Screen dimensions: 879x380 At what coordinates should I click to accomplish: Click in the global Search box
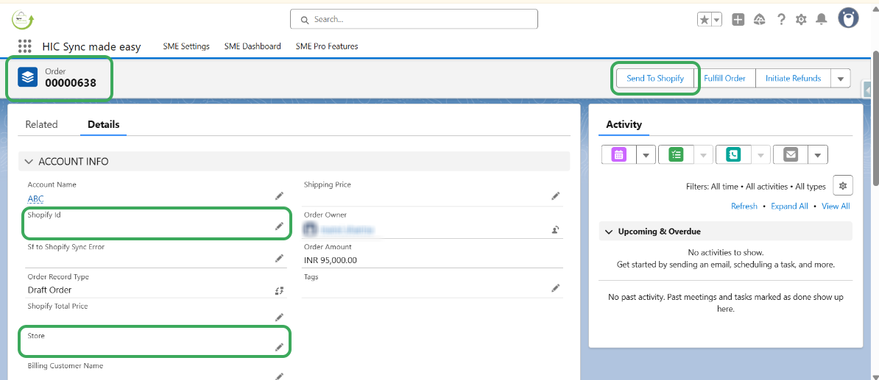click(414, 19)
